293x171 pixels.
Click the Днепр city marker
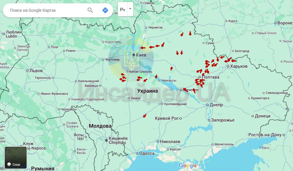(x=208, y=105)
